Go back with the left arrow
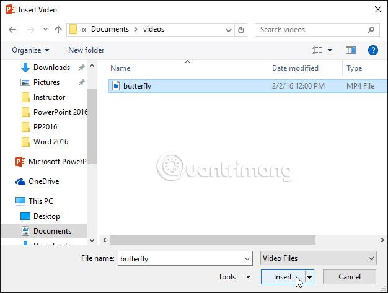Image resolution: width=388 pixels, height=293 pixels. pyautogui.click(x=12, y=30)
